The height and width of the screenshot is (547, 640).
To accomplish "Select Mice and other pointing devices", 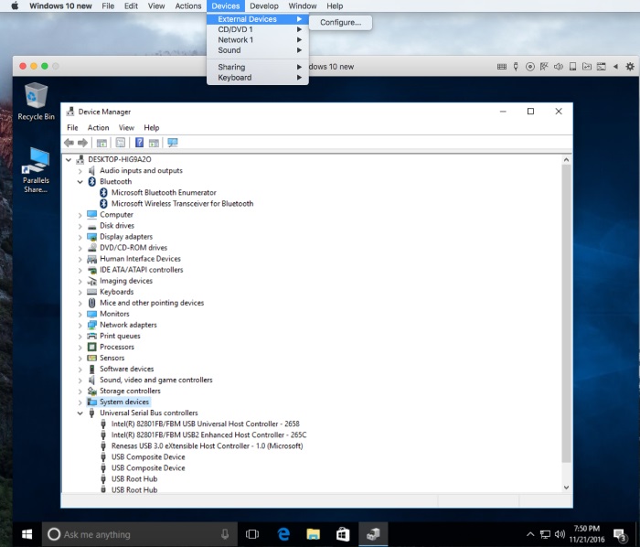I will pos(152,303).
